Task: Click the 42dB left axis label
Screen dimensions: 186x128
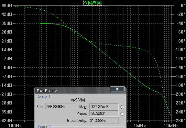Action: (x=7, y=15)
